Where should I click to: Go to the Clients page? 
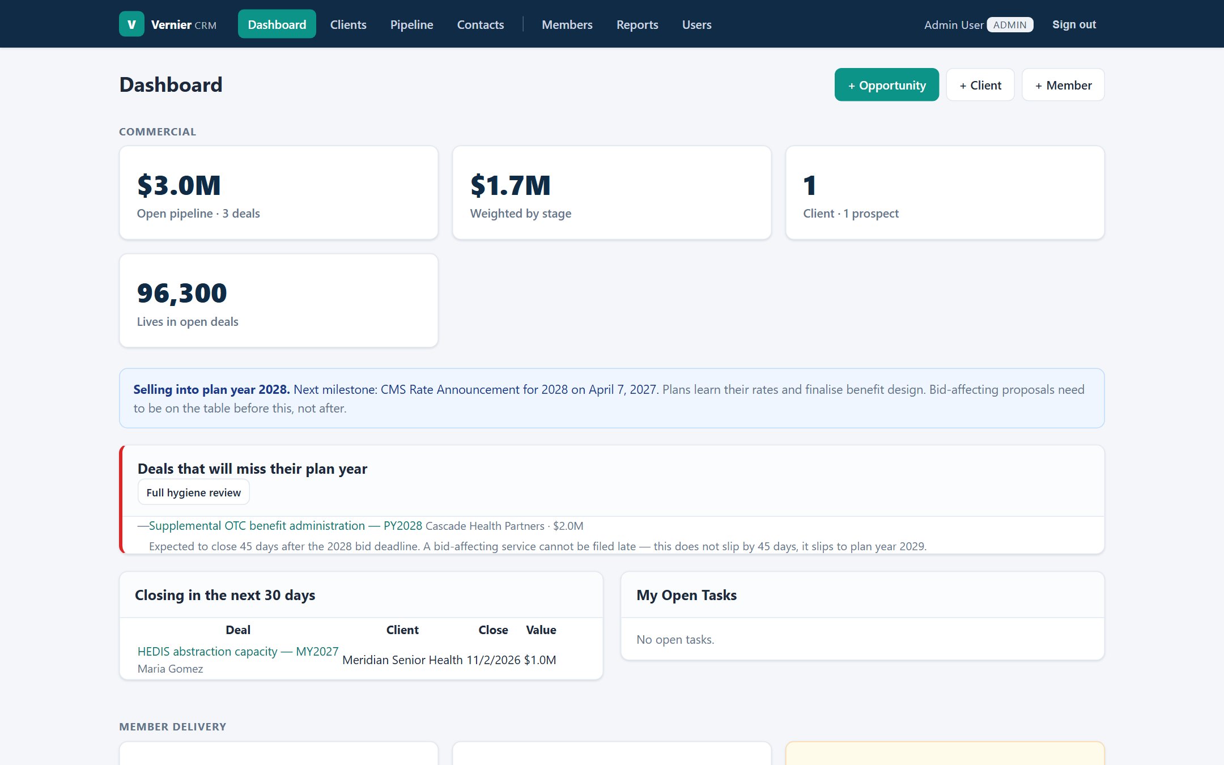tap(348, 24)
